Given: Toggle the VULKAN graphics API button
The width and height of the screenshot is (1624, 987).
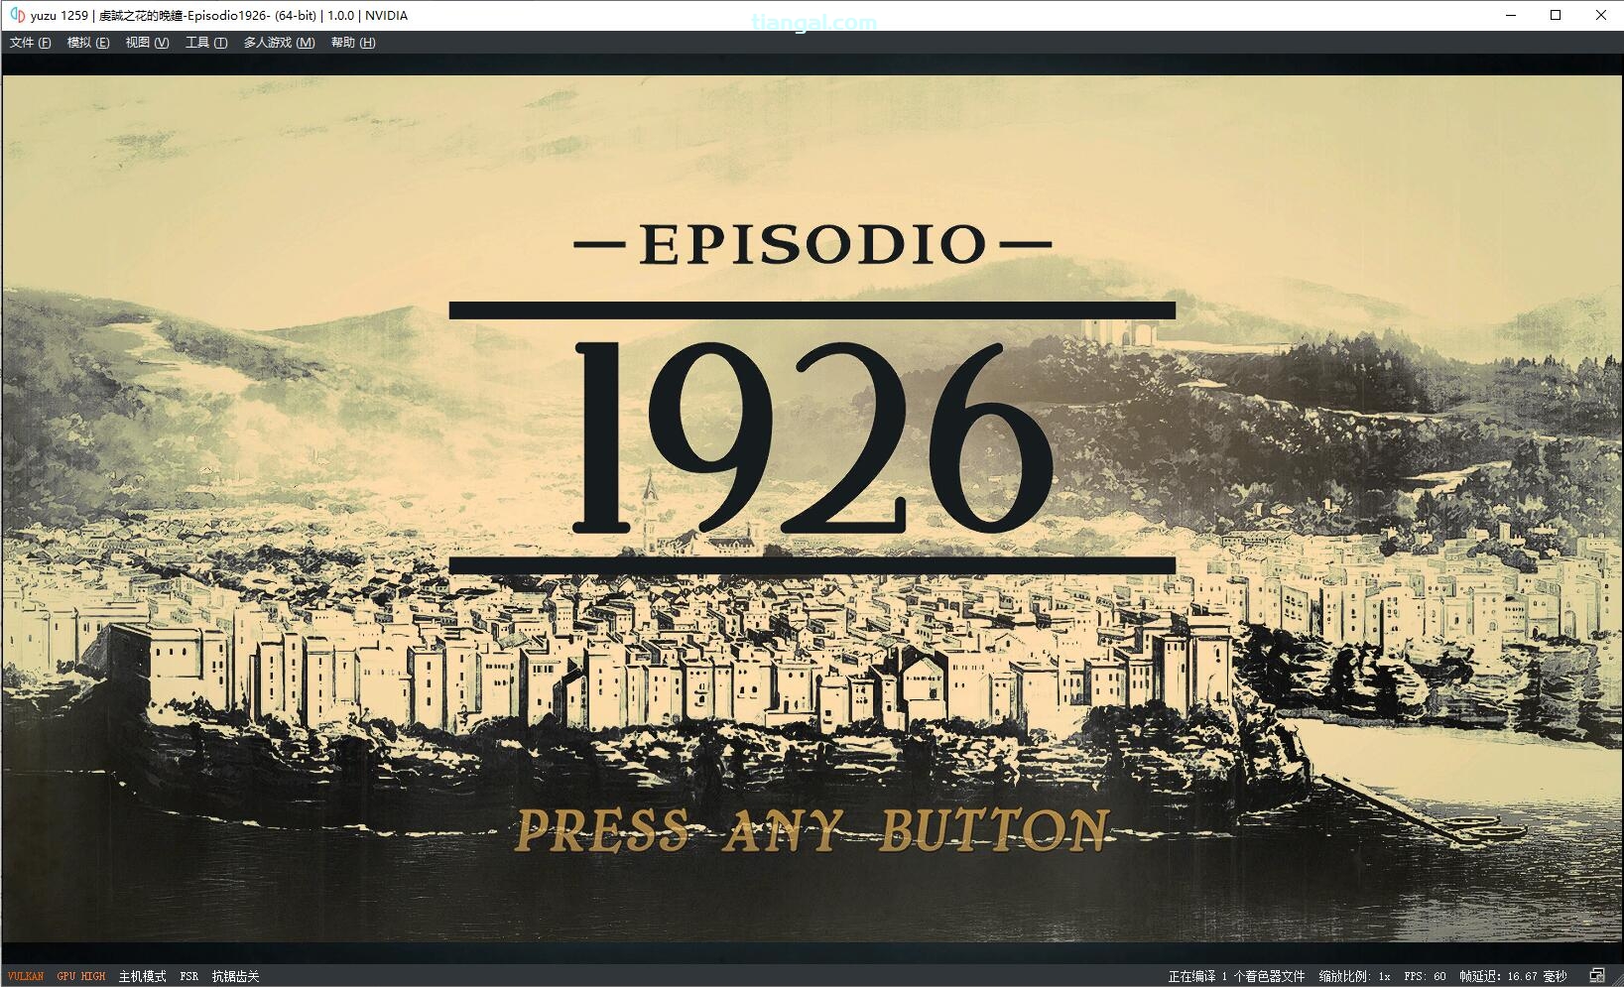Looking at the screenshot, I should click(x=26, y=976).
